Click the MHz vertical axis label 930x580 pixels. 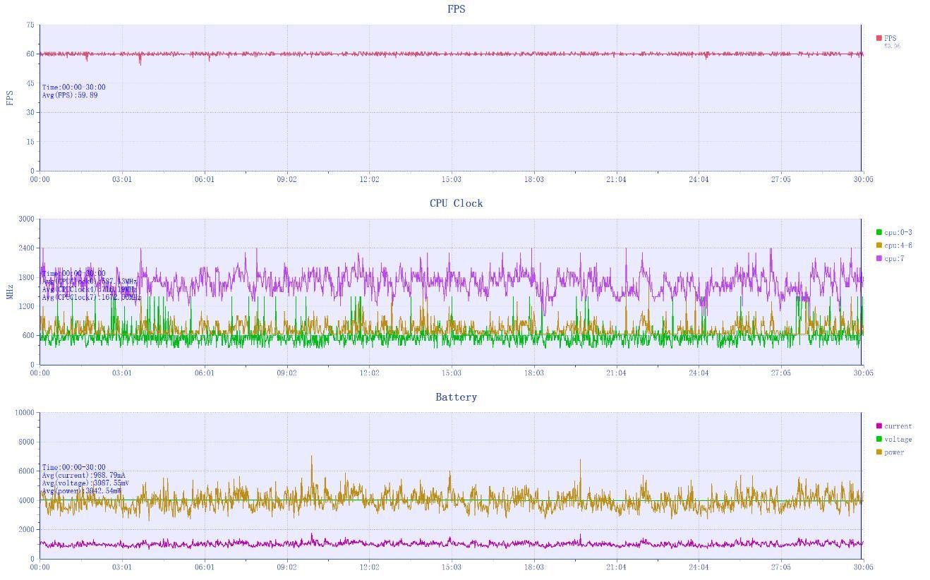10,291
